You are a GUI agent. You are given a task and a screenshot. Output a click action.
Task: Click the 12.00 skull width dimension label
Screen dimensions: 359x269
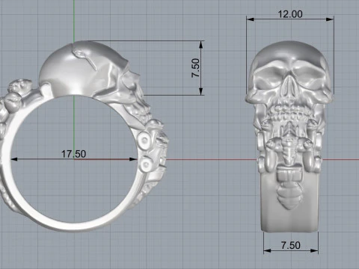click(290, 14)
